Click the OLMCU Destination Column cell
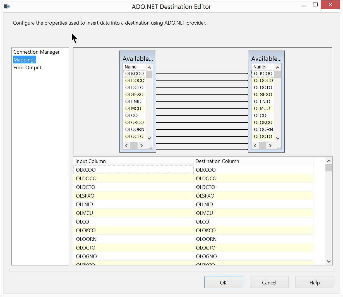The image size is (343, 297). pos(253,213)
